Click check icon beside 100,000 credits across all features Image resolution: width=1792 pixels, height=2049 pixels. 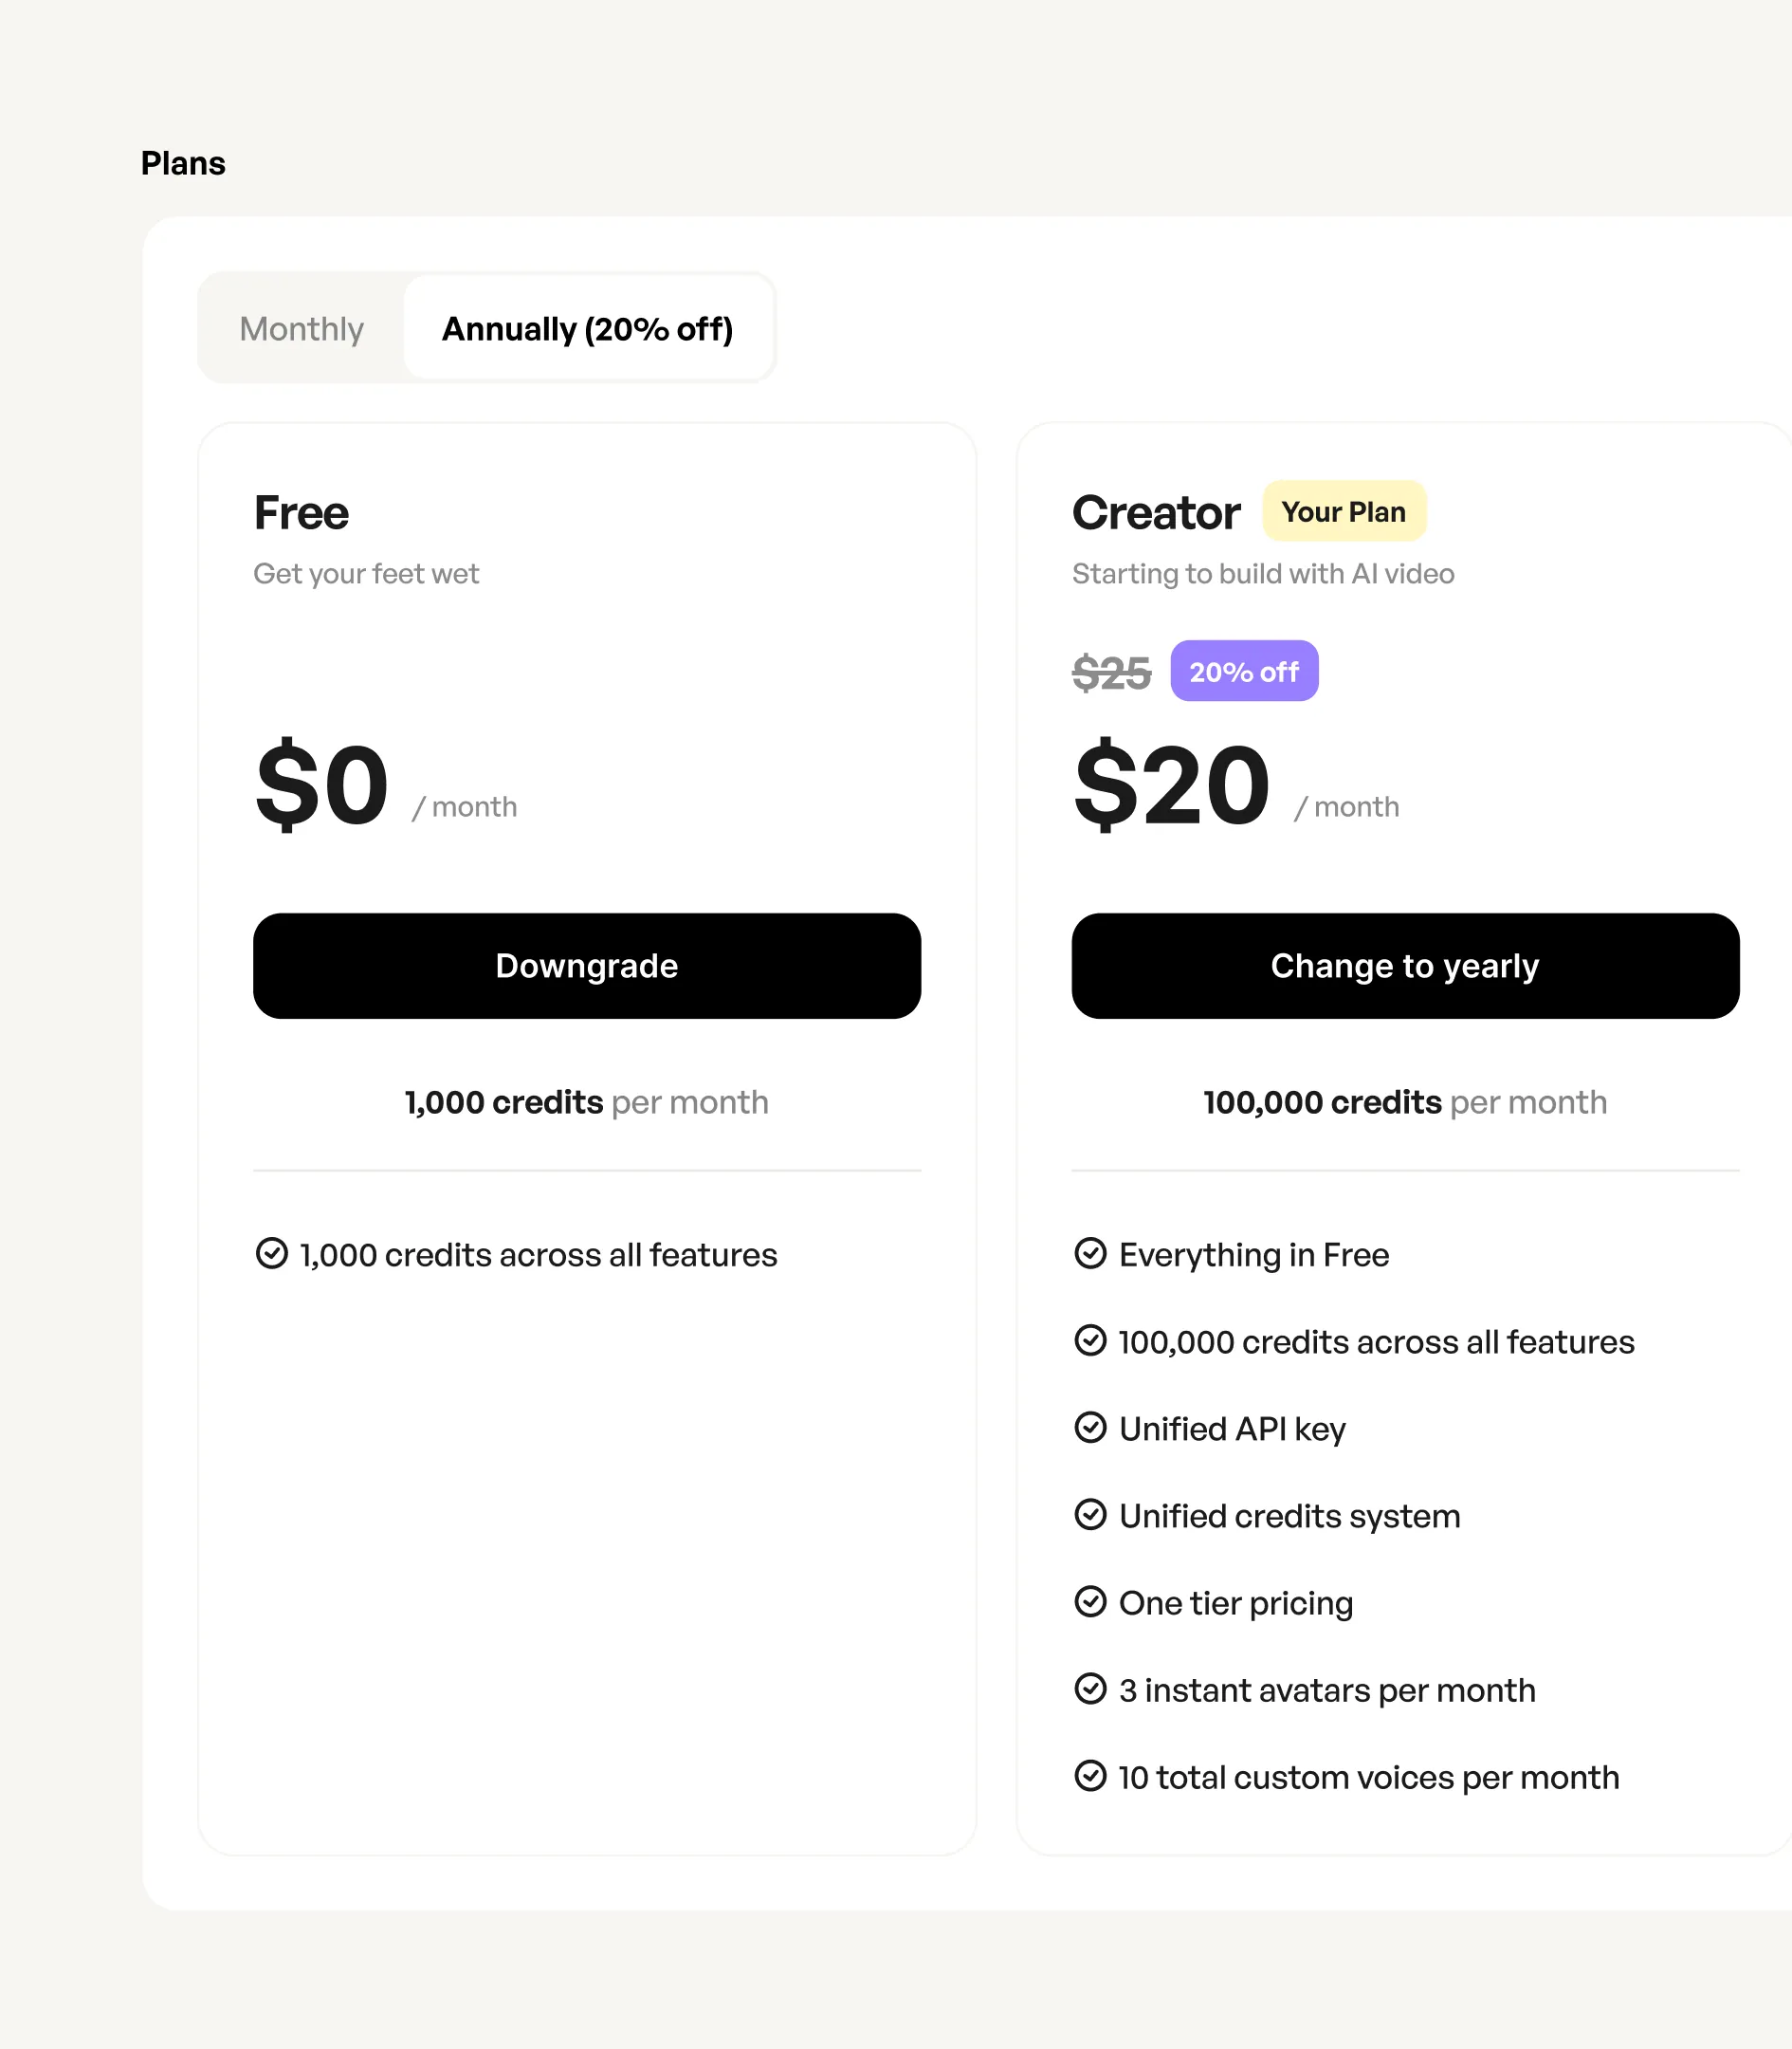coord(1090,1339)
